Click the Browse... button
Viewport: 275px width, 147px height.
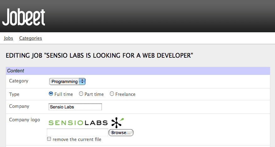121,133
